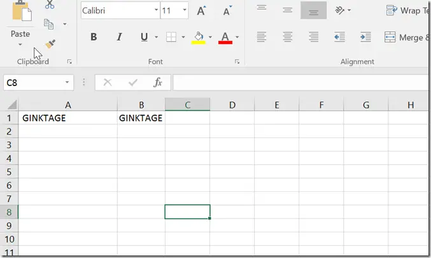Expand the Copy options arrow
Image resolution: width=431 pixels, height=258 pixels.
coord(64,24)
